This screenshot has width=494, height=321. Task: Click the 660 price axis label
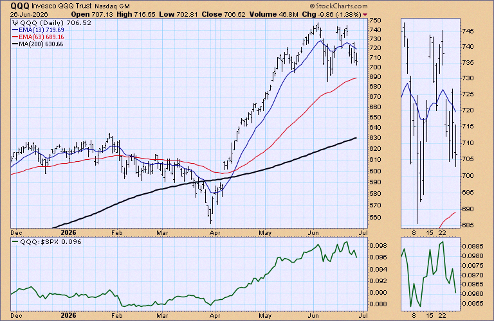pos(376,107)
